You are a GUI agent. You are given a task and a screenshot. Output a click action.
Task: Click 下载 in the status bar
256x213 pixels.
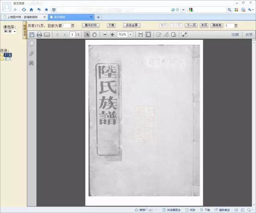pyautogui.click(x=205, y=210)
